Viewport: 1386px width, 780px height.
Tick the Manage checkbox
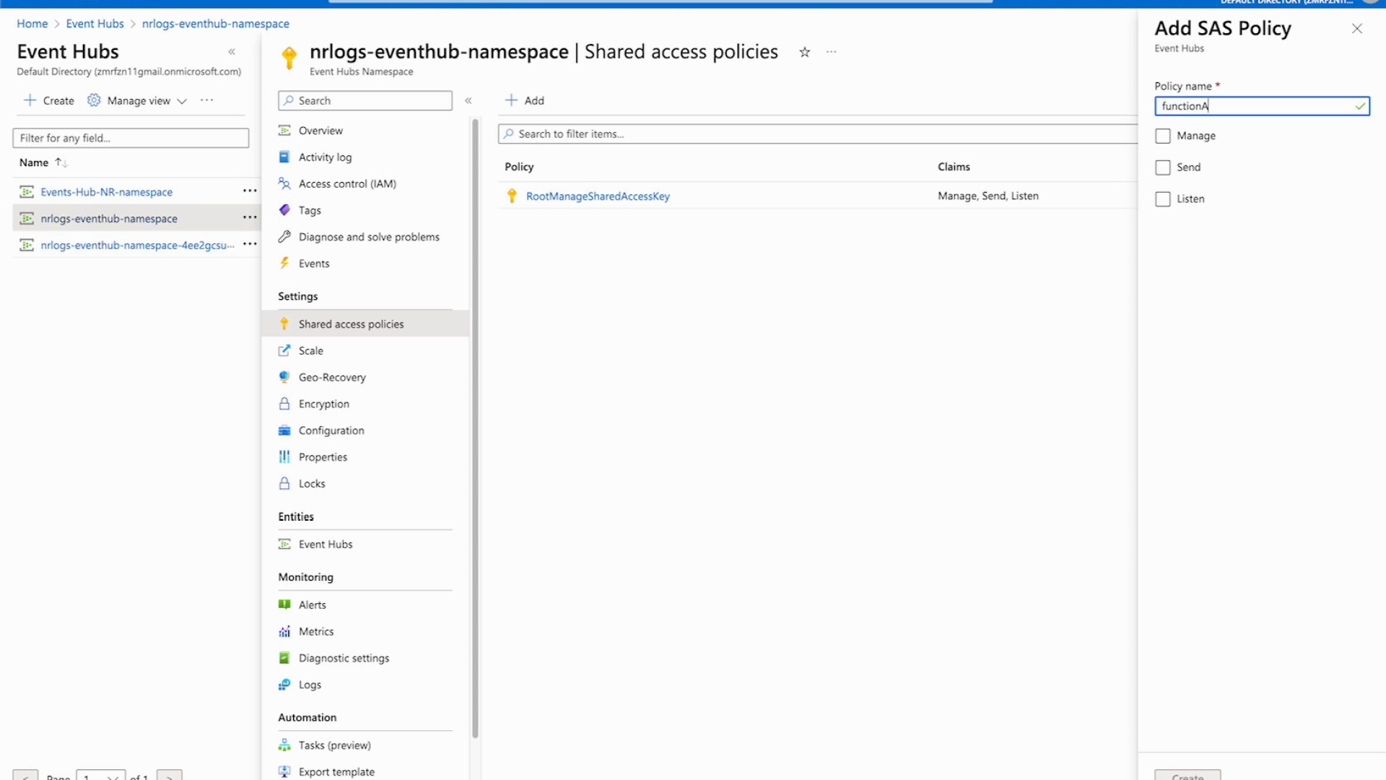point(1162,136)
